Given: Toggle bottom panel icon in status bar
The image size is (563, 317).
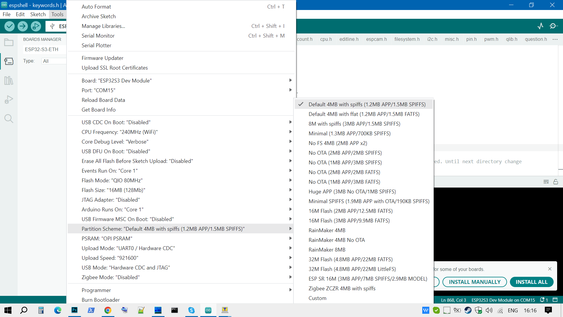Looking at the screenshot, I should pyautogui.click(x=555, y=300).
